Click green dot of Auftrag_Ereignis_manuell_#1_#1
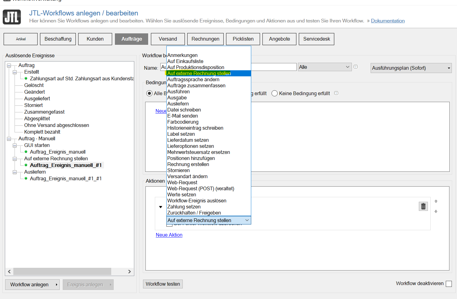457x299 pixels. tap(26, 178)
